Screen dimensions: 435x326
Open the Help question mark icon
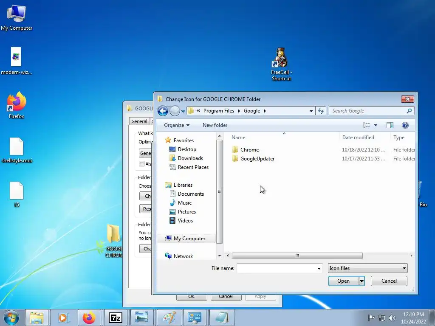405,125
